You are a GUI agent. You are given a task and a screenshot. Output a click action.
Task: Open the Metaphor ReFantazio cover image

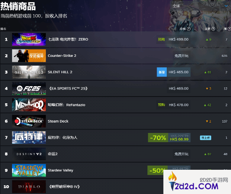[x=29, y=105]
